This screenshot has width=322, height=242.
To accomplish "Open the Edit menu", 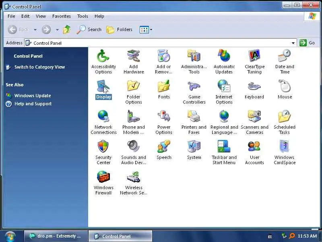I will click(x=25, y=16).
